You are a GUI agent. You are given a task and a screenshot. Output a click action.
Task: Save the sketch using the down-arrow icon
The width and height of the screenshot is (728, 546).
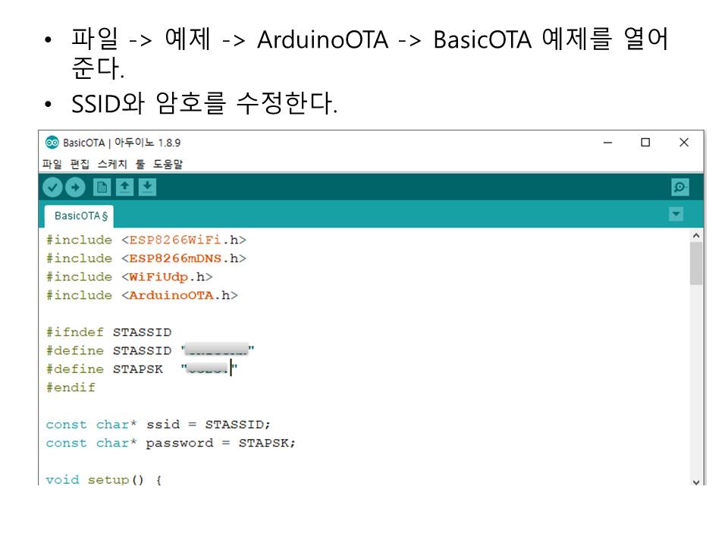pos(147,187)
